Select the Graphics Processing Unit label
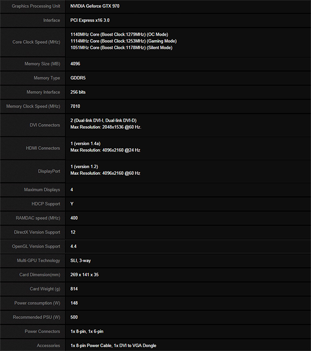The image size is (311, 351). click(x=36, y=6)
